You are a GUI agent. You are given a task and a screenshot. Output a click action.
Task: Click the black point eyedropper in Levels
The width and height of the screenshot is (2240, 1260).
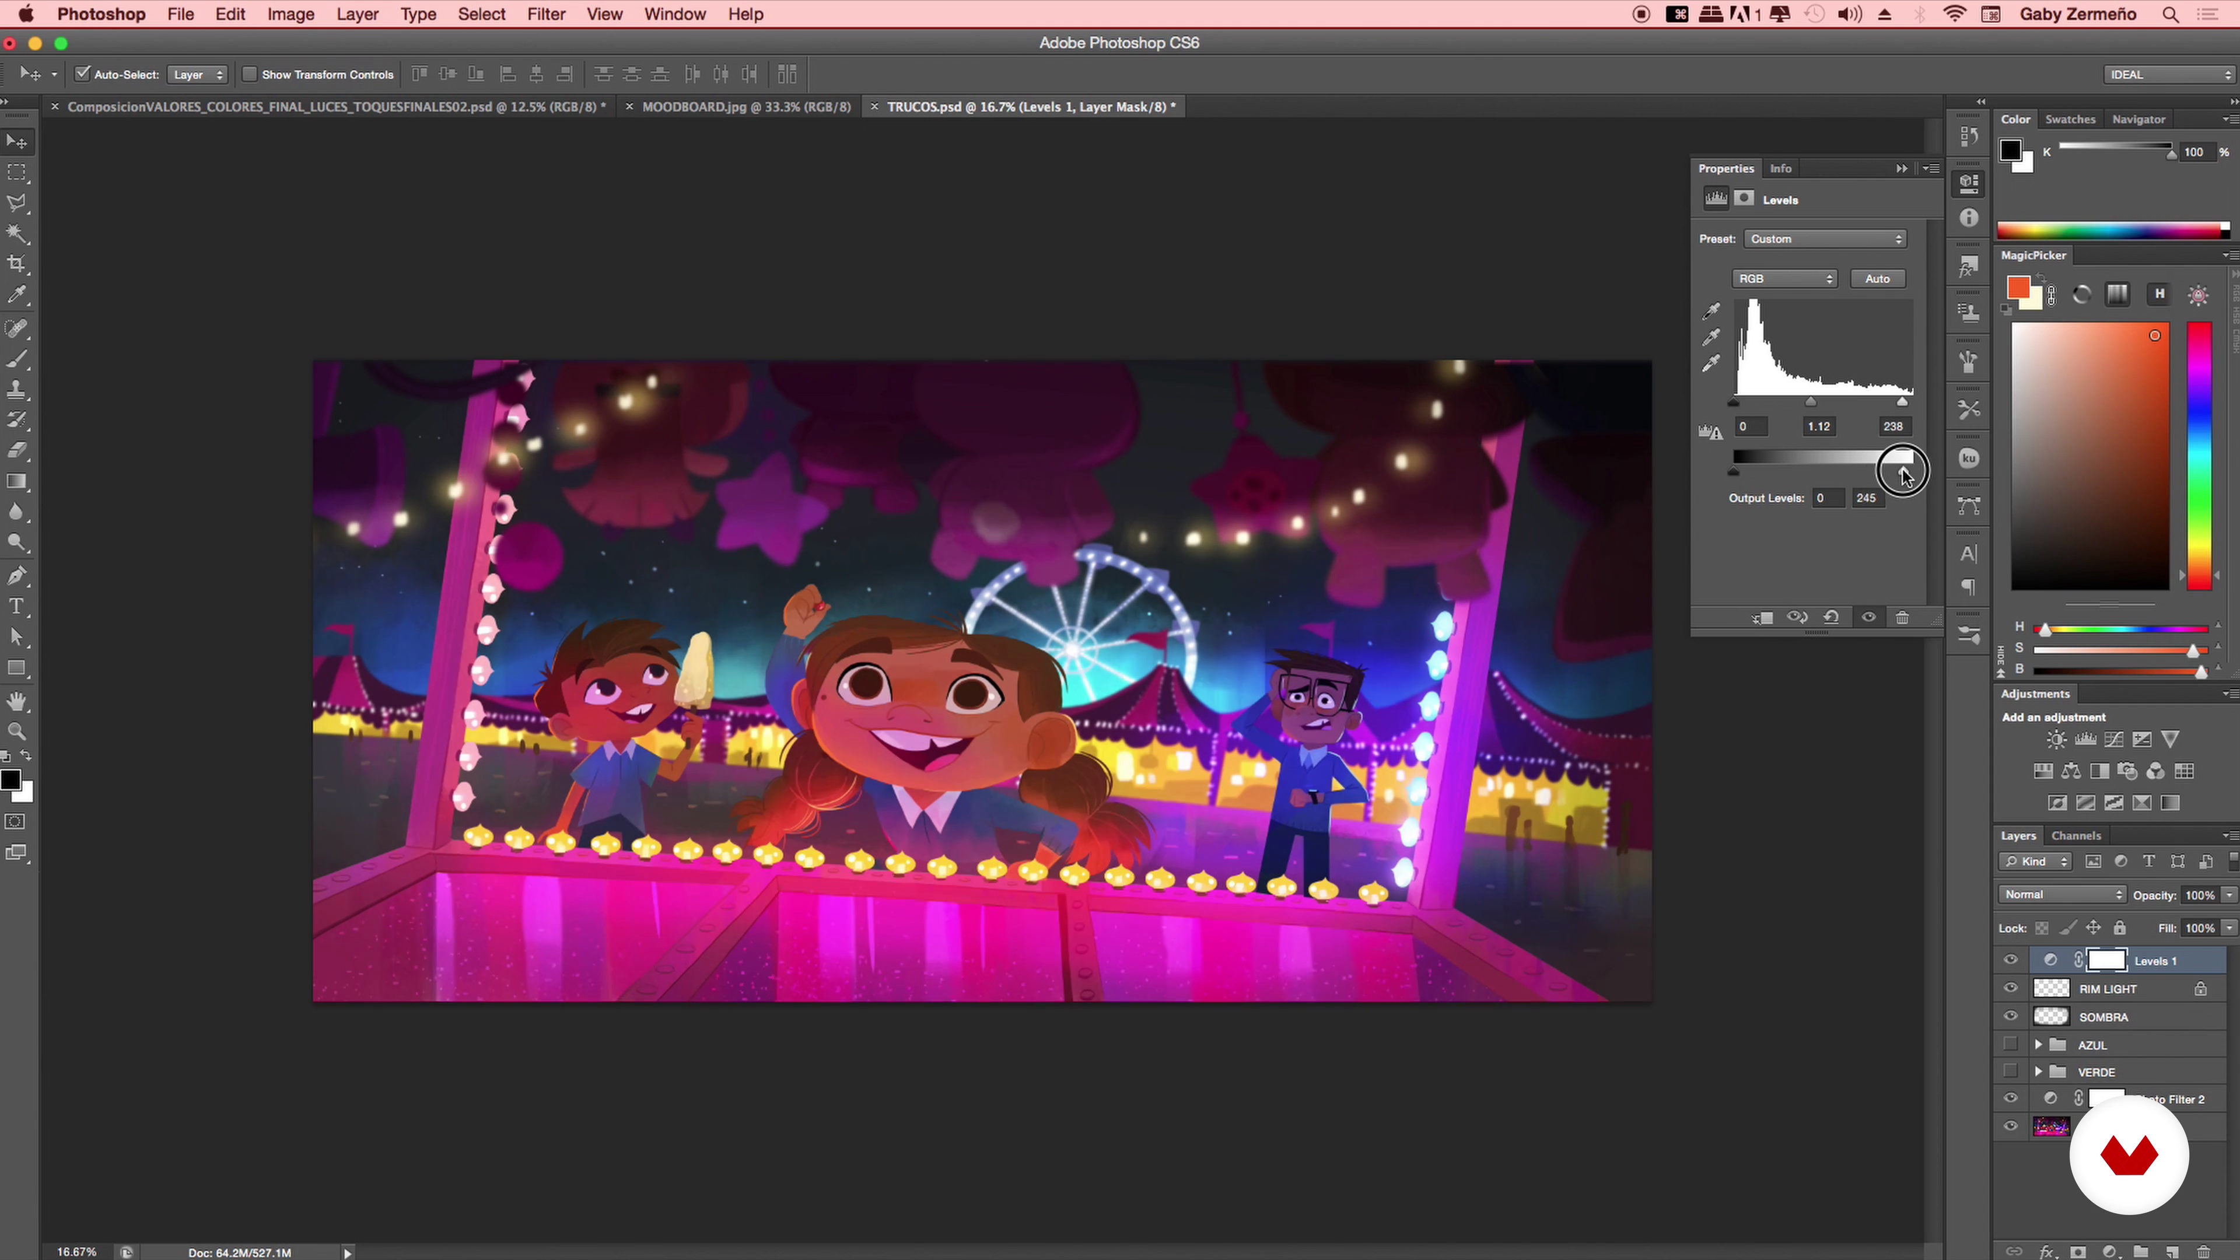pyautogui.click(x=1710, y=310)
